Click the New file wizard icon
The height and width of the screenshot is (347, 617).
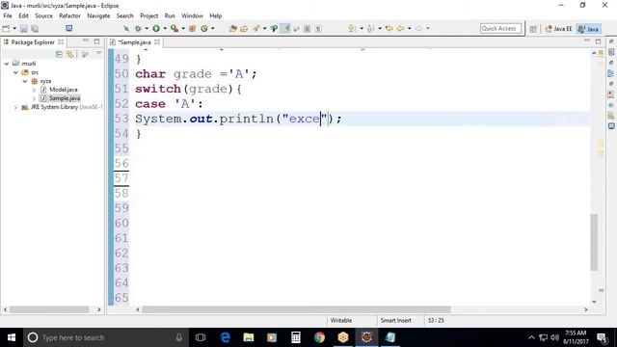(x=6, y=28)
